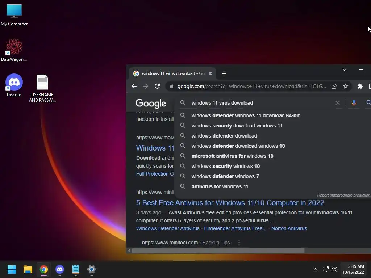This screenshot has width=371, height=278.
Task: Choose suggestion windows defender windows 11 download 64-bit
Action: coord(245,115)
